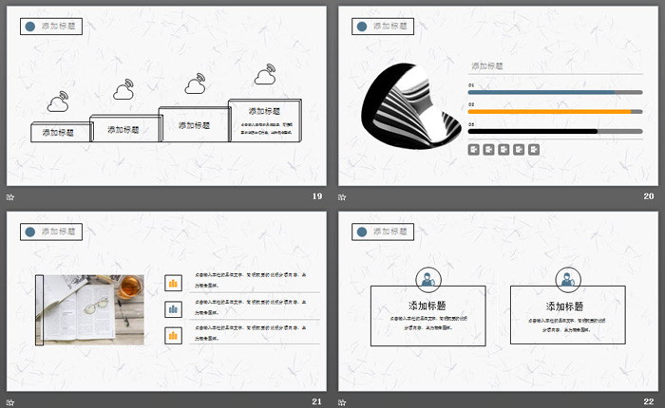Click the highest cloud icon on slide 19
Screen dimensions: 665x408
[264, 75]
